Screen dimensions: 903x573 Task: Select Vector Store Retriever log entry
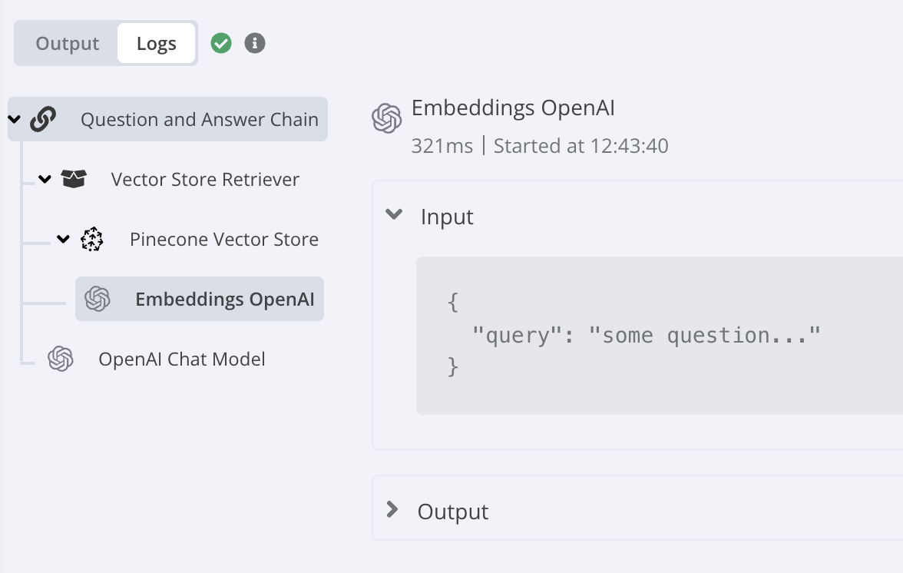(x=205, y=179)
